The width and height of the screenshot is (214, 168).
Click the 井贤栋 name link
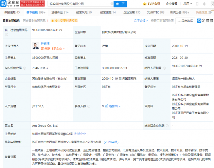pos(46,44)
